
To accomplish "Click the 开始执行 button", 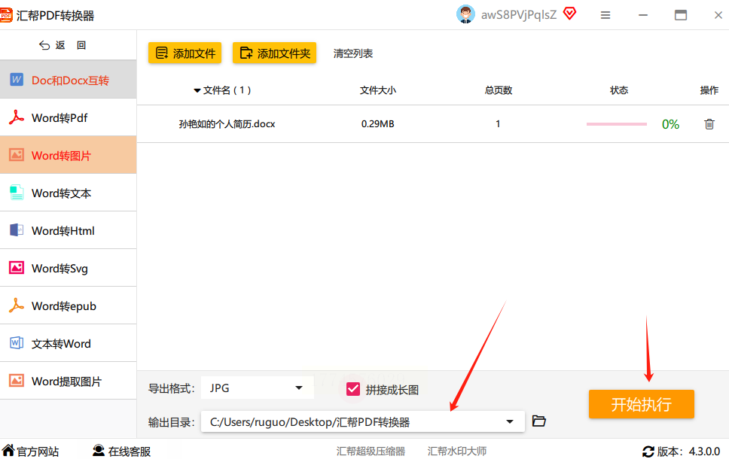I will coord(641,404).
